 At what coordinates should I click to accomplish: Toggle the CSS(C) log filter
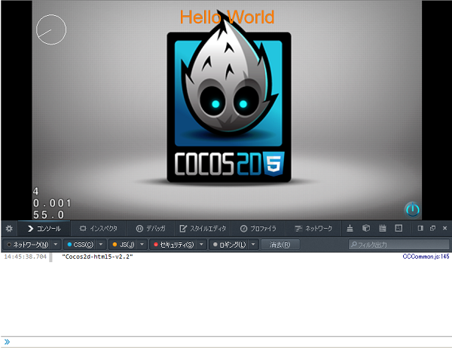(x=80, y=245)
